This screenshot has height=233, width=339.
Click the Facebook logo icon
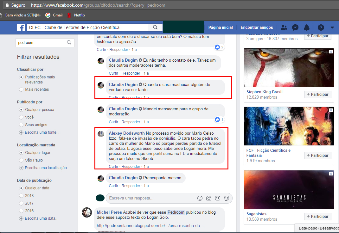coord(21,28)
